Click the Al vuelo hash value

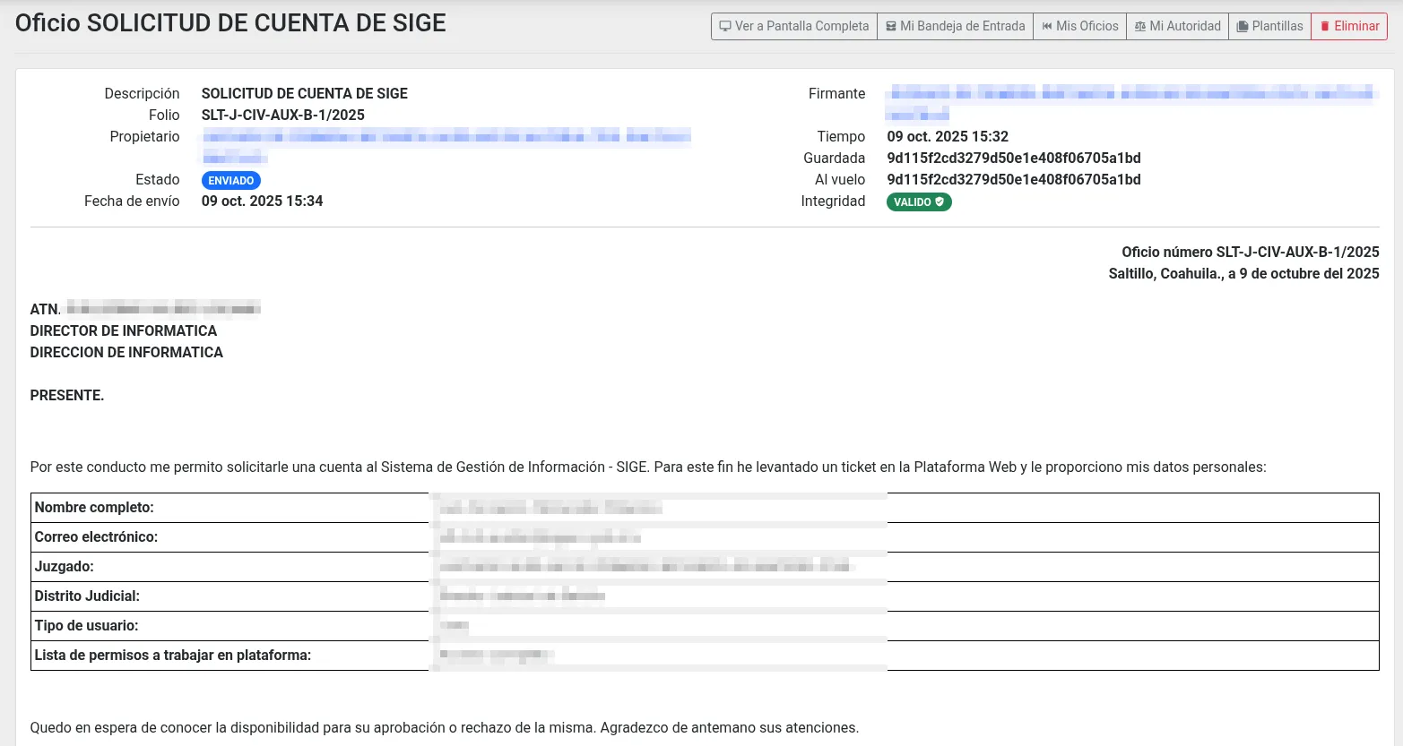1013,180
